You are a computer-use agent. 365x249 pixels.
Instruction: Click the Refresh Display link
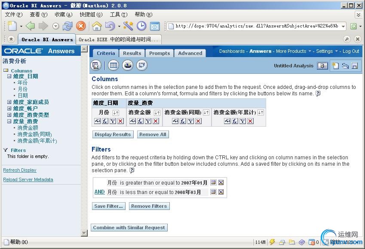[20, 170]
